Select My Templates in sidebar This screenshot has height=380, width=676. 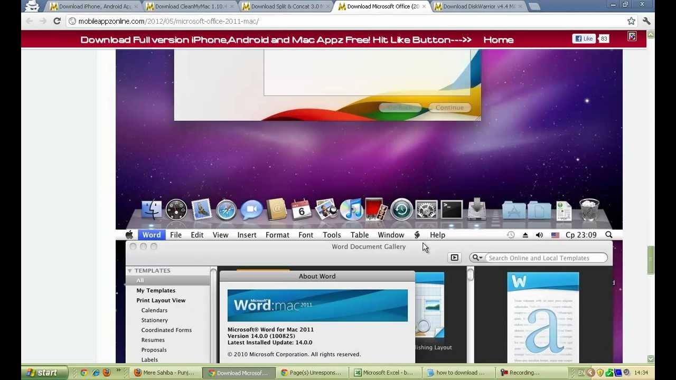click(x=156, y=290)
